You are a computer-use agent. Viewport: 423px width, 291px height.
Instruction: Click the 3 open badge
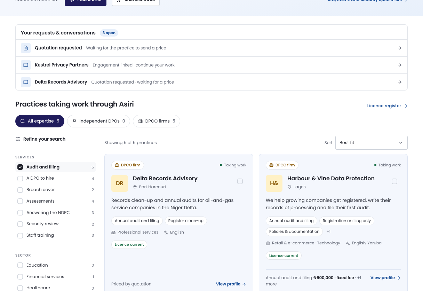109,33
